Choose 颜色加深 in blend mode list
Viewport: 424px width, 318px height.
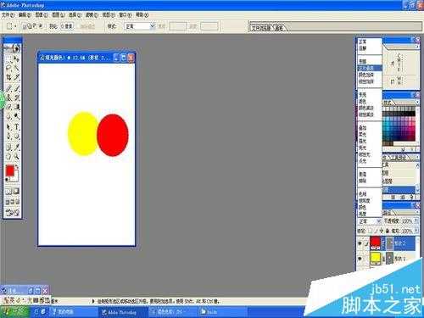point(370,75)
